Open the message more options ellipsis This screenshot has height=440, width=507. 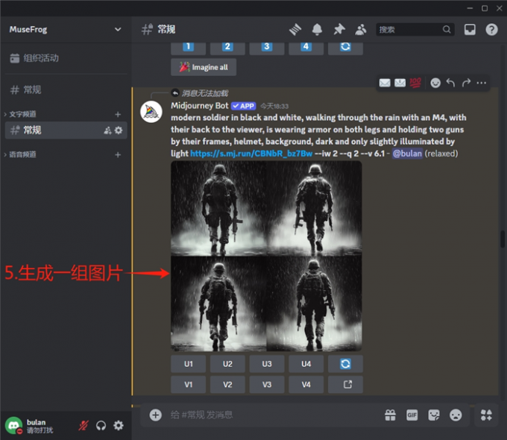pyautogui.click(x=481, y=83)
